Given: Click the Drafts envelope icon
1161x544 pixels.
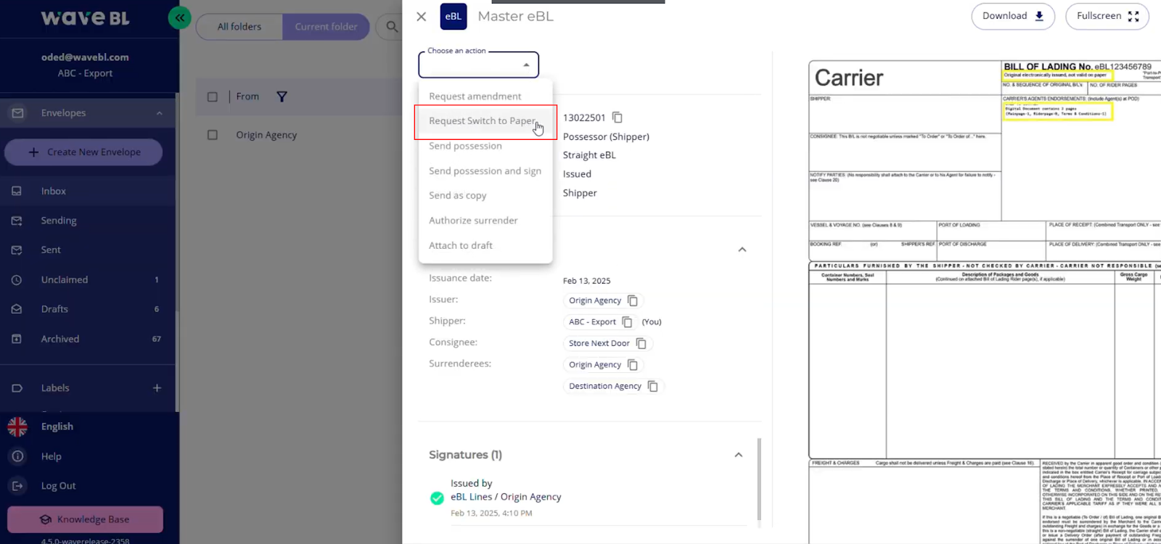Looking at the screenshot, I should tap(17, 309).
